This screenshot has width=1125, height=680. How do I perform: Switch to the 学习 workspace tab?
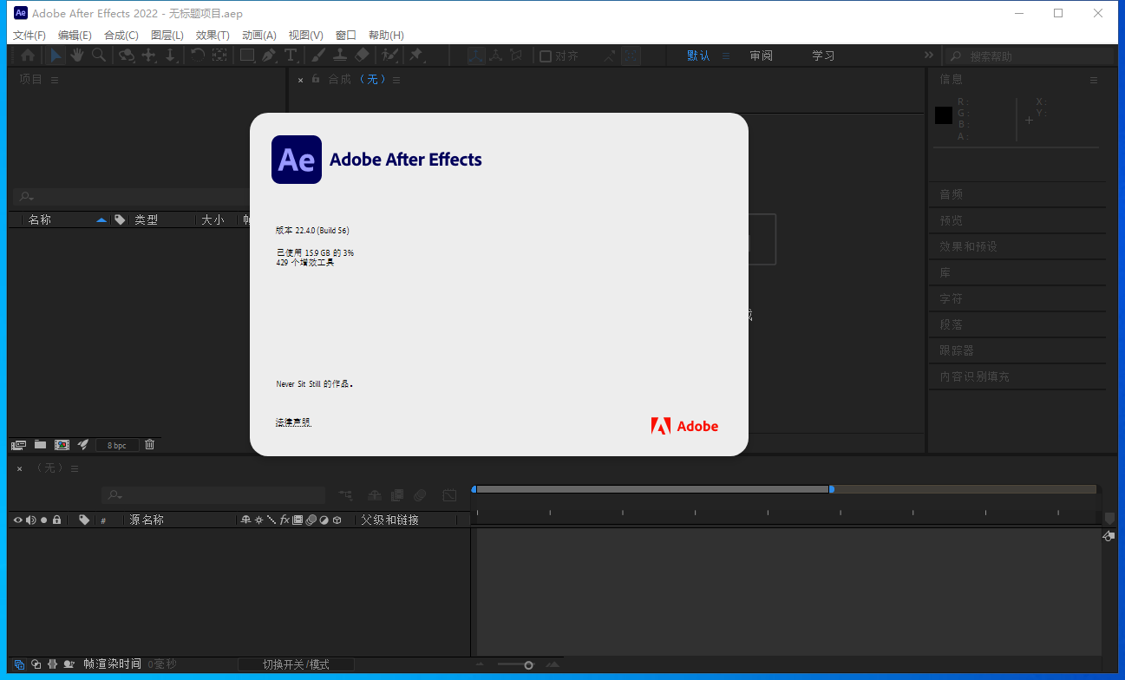point(822,55)
